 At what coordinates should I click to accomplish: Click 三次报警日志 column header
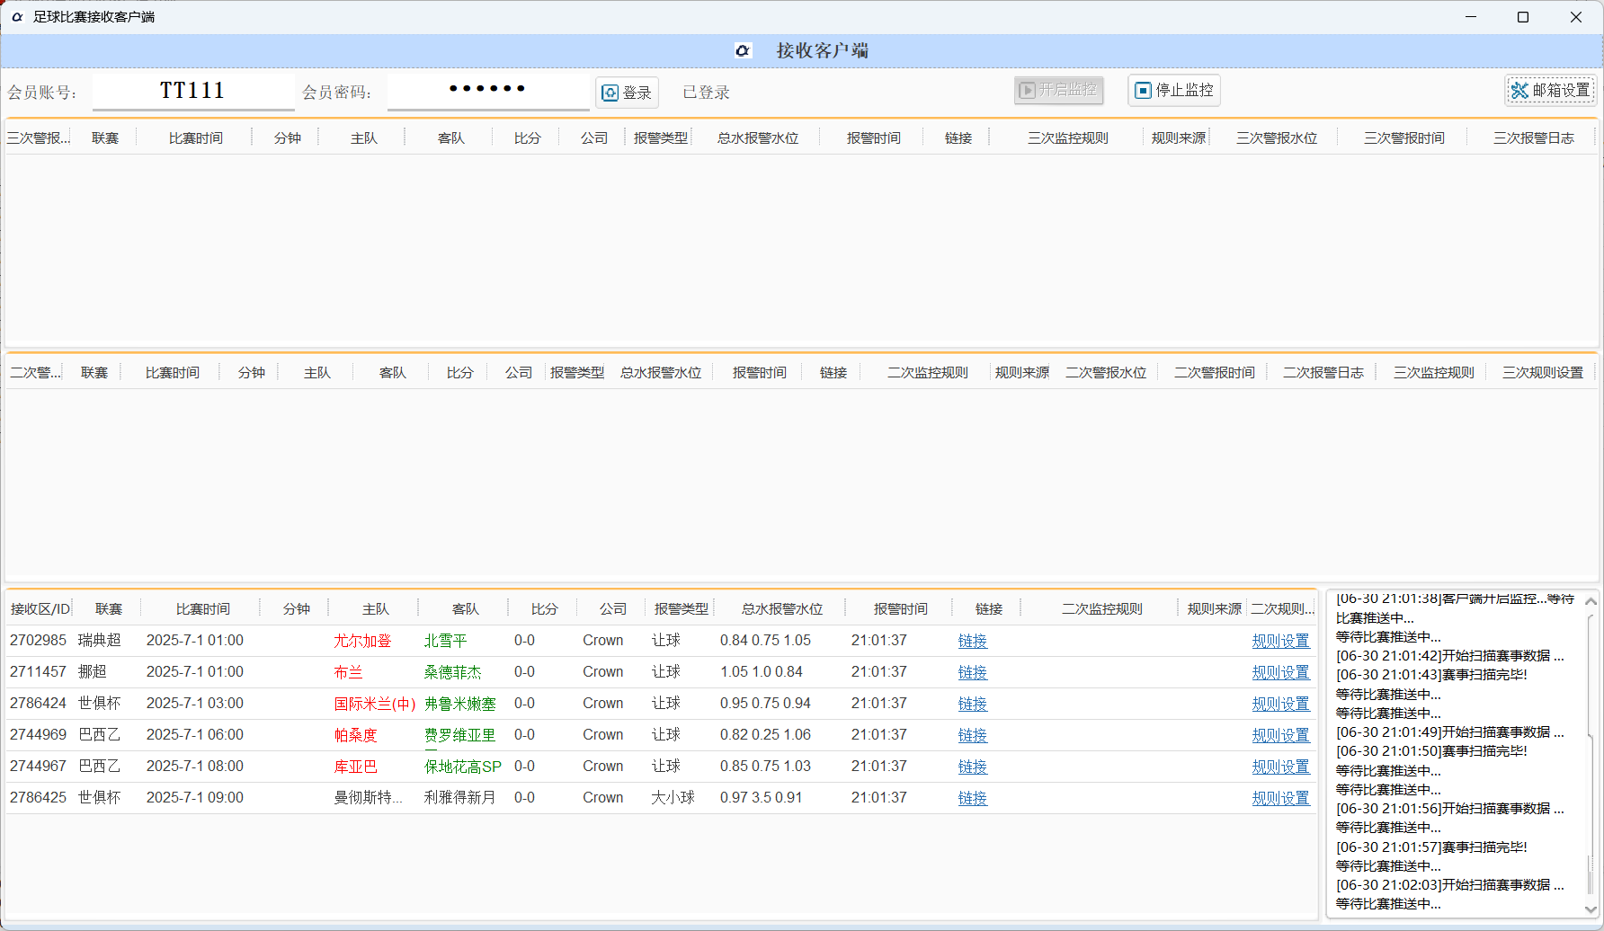point(1533,137)
